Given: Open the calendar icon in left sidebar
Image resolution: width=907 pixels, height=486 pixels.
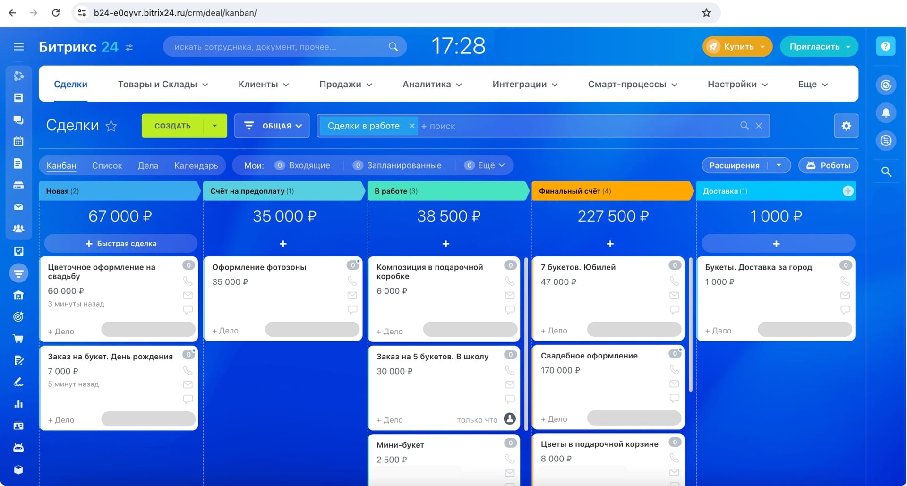Looking at the screenshot, I should pyautogui.click(x=18, y=141).
